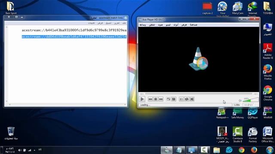Screen dimensions: 275x154
Task: Show hidden tray icons arrow
Action: [34, 150]
